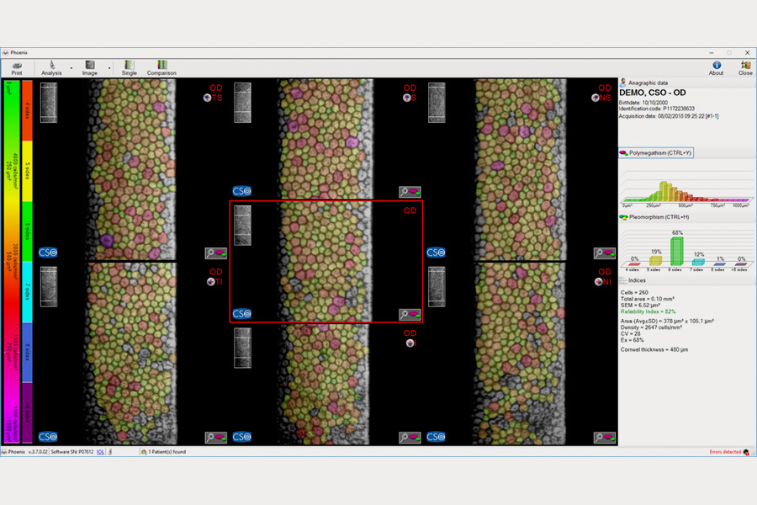Expand the Image dropdown arrow
The image size is (757, 505).
point(109,68)
